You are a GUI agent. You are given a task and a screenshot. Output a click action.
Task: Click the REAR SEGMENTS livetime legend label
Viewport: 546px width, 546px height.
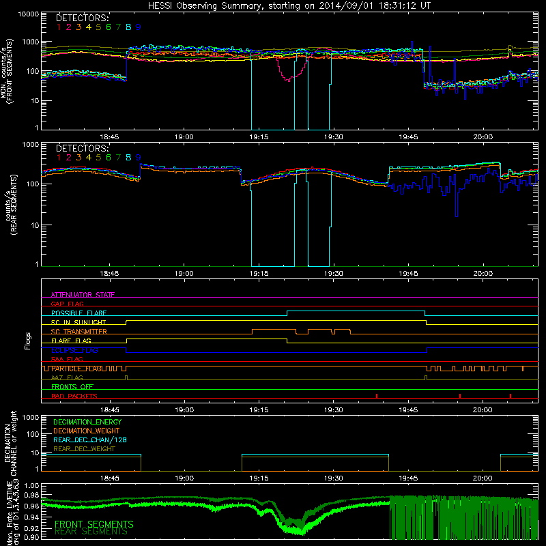pyautogui.click(x=91, y=532)
